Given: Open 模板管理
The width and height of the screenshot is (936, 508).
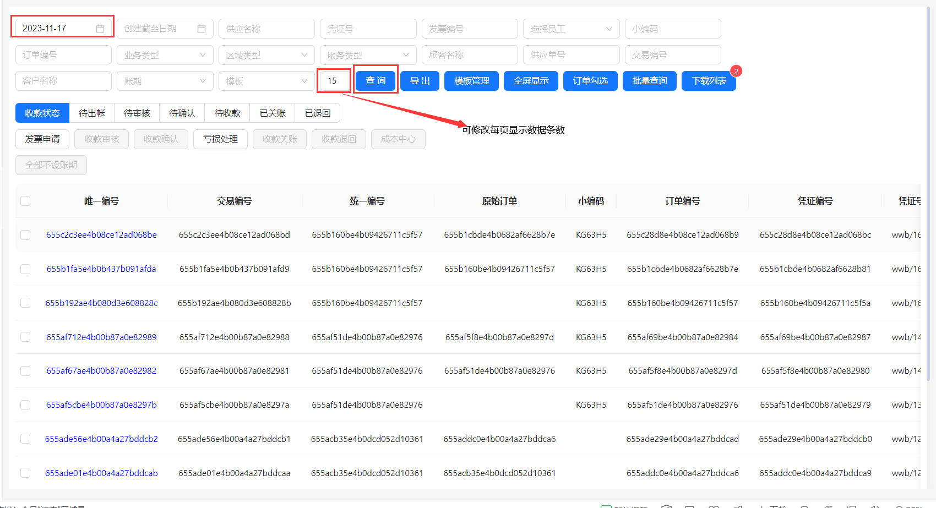Looking at the screenshot, I should [x=471, y=81].
